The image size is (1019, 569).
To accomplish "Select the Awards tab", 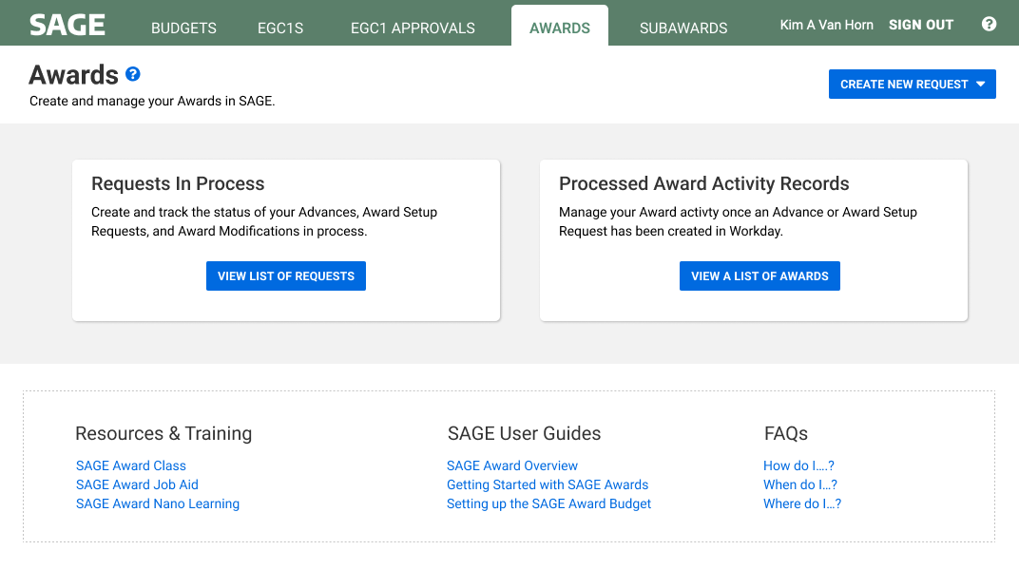I will point(560,28).
